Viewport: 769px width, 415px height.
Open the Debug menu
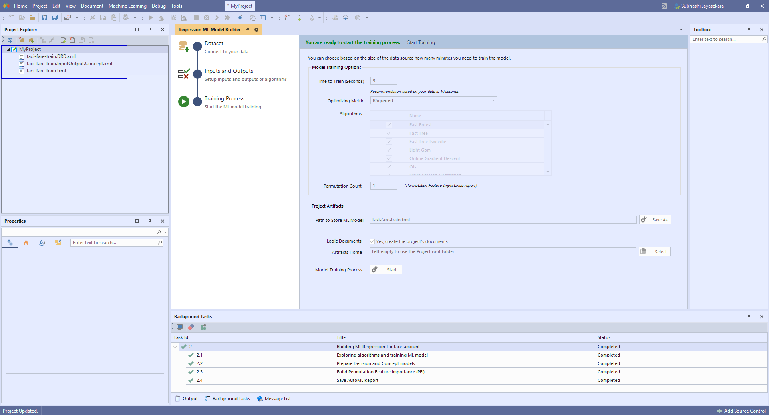(x=159, y=6)
